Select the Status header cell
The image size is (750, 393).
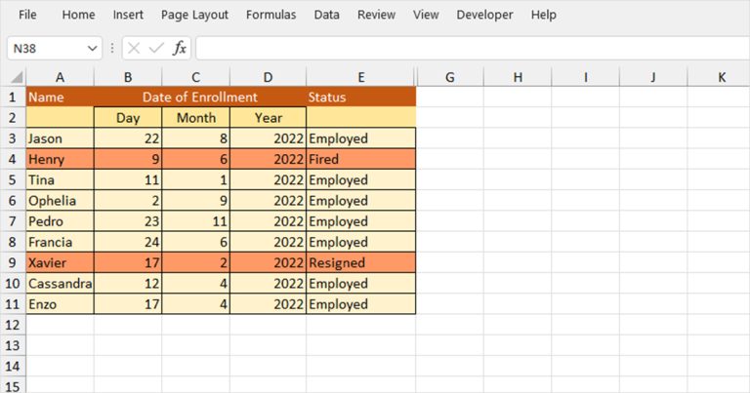(x=360, y=98)
